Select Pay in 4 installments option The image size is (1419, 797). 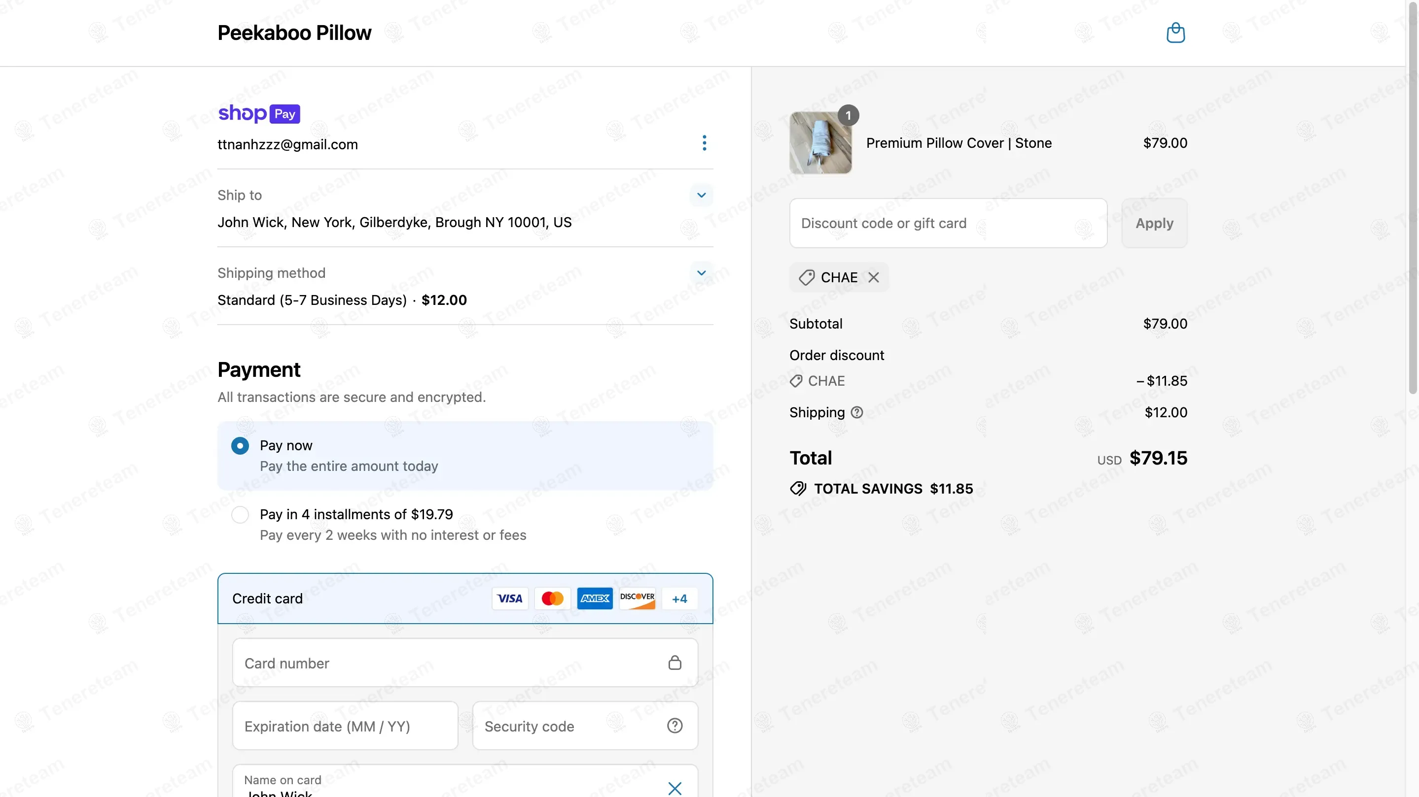[240, 515]
